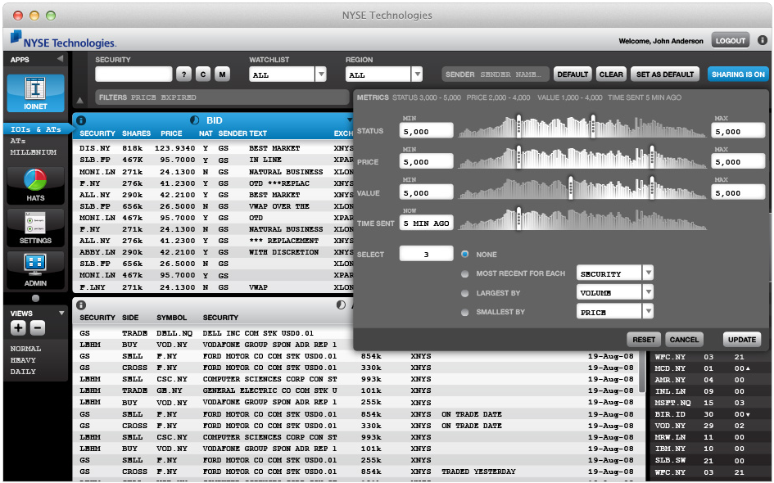Click the STATUS MIN value field
This screenshot has height=483, width=774.
click(x=426, y=131)
